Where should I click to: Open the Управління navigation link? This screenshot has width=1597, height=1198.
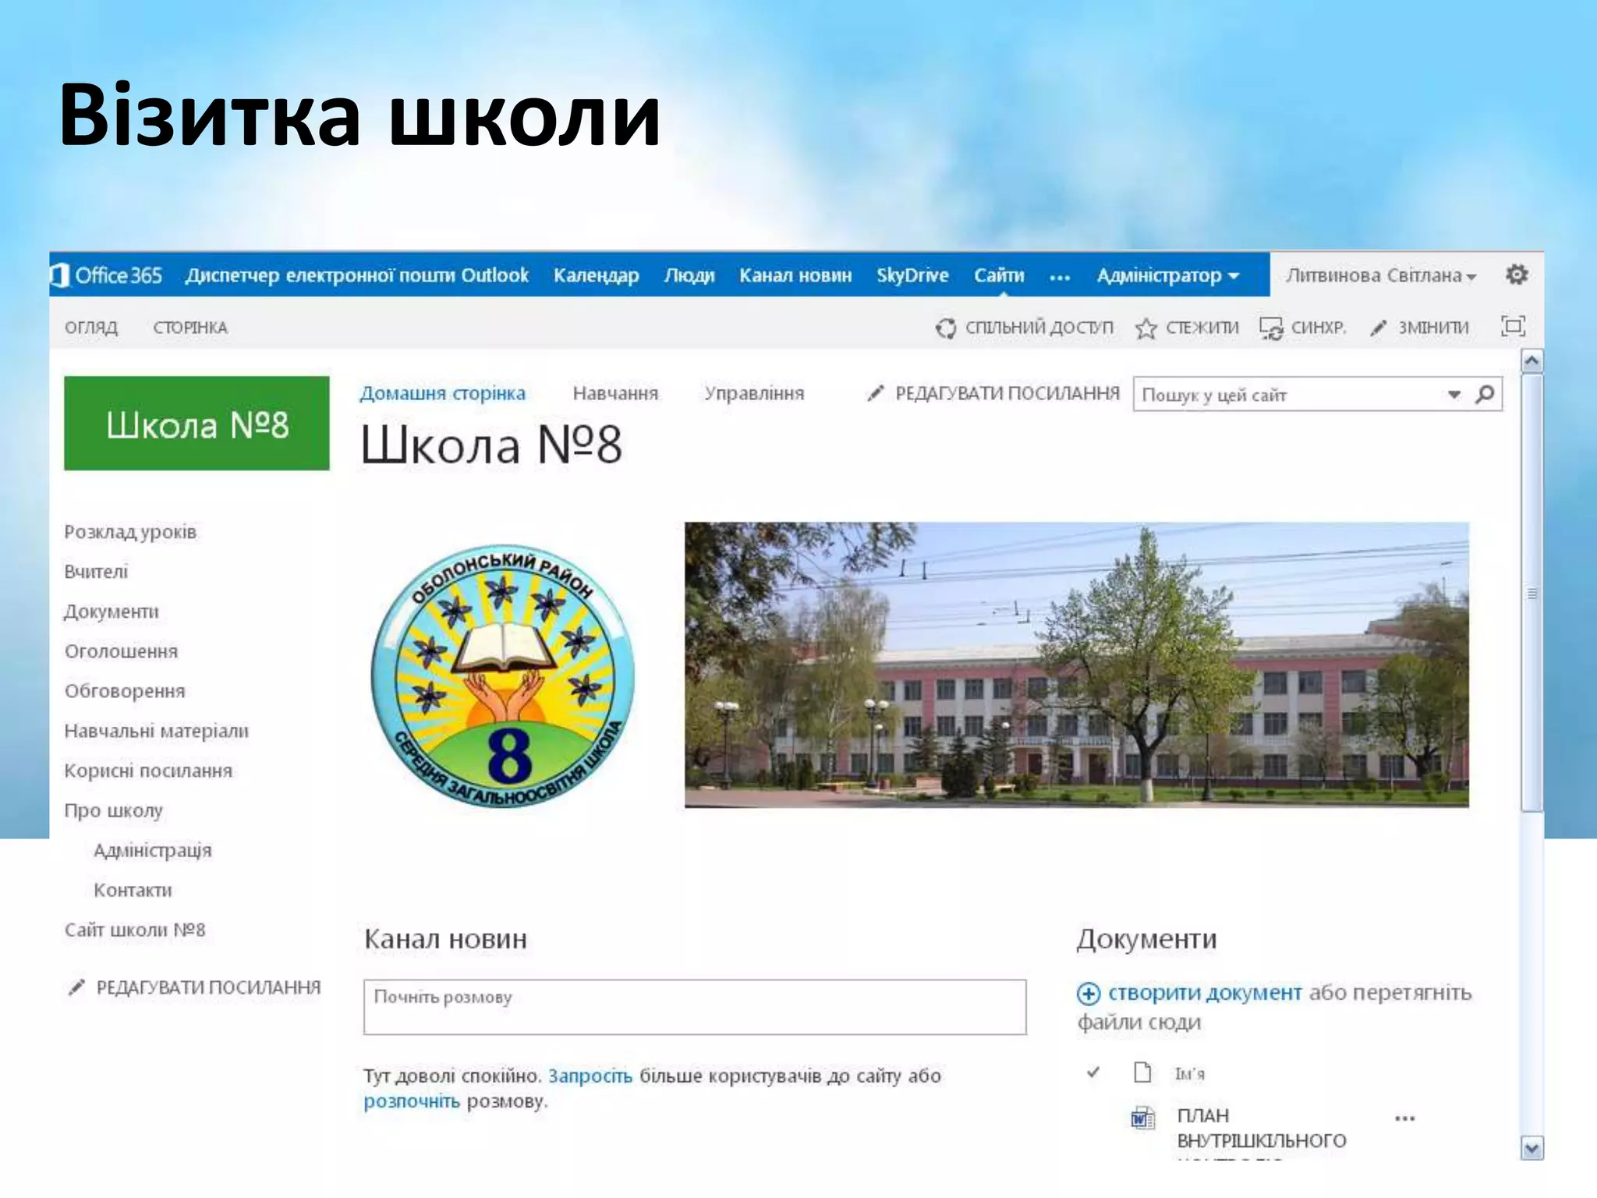(754, 393)
